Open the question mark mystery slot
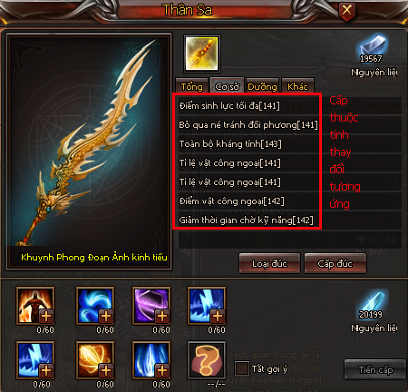The height and width of the screenshot is (392, 408). pos(207,360)
